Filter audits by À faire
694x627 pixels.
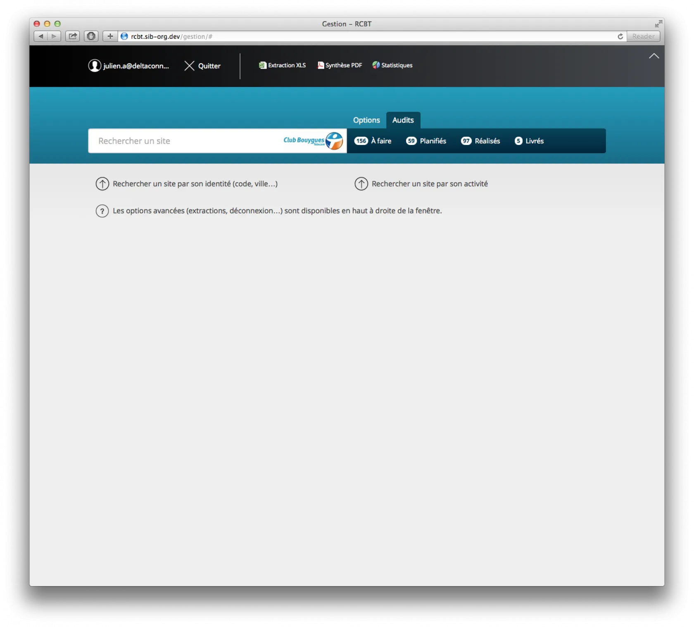pyautogui.click(x=373, y=141)
